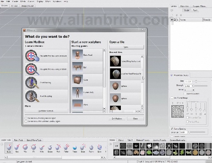Screen dimensions: 212x163
Task: Select the Sculpt tool in the tray
Action: [x=9, y=148]
